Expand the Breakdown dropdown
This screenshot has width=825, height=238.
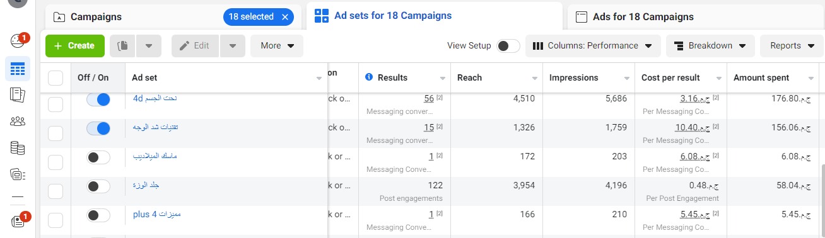tap(710, 45)
